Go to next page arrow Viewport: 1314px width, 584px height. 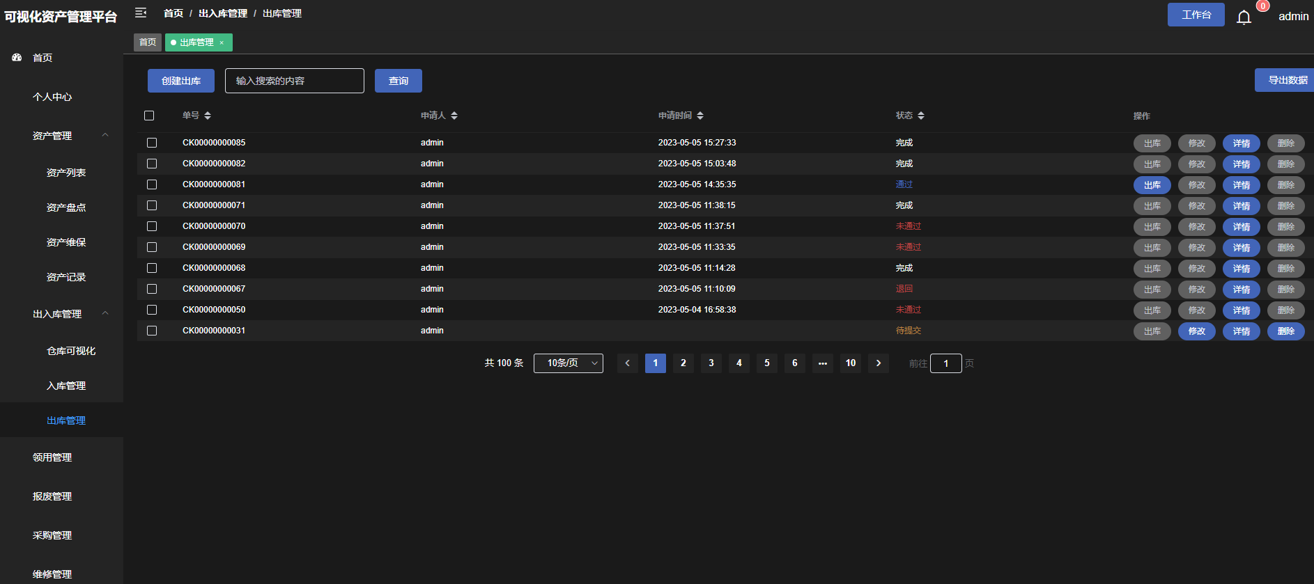[x=879, y=363]
